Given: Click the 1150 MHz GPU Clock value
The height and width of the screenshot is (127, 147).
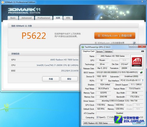Looking at the screenshot, I should pyautogui.click(x=101, y=105).
